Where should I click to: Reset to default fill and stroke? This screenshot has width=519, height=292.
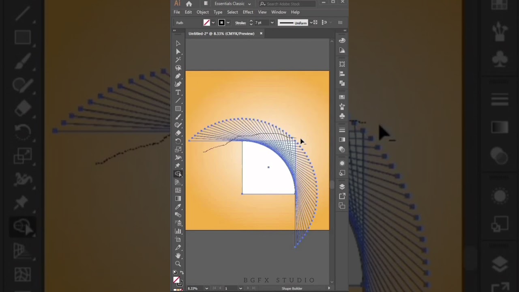[175, 273]
